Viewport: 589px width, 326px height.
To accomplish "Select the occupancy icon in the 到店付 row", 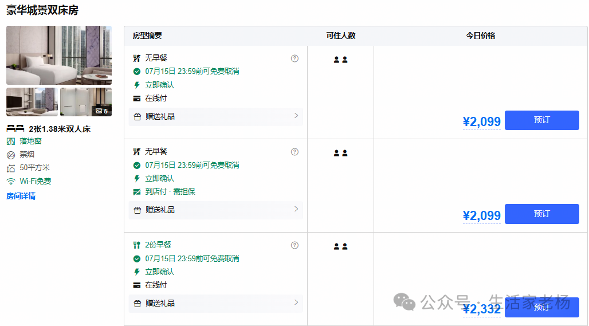I will coord(341,153).
